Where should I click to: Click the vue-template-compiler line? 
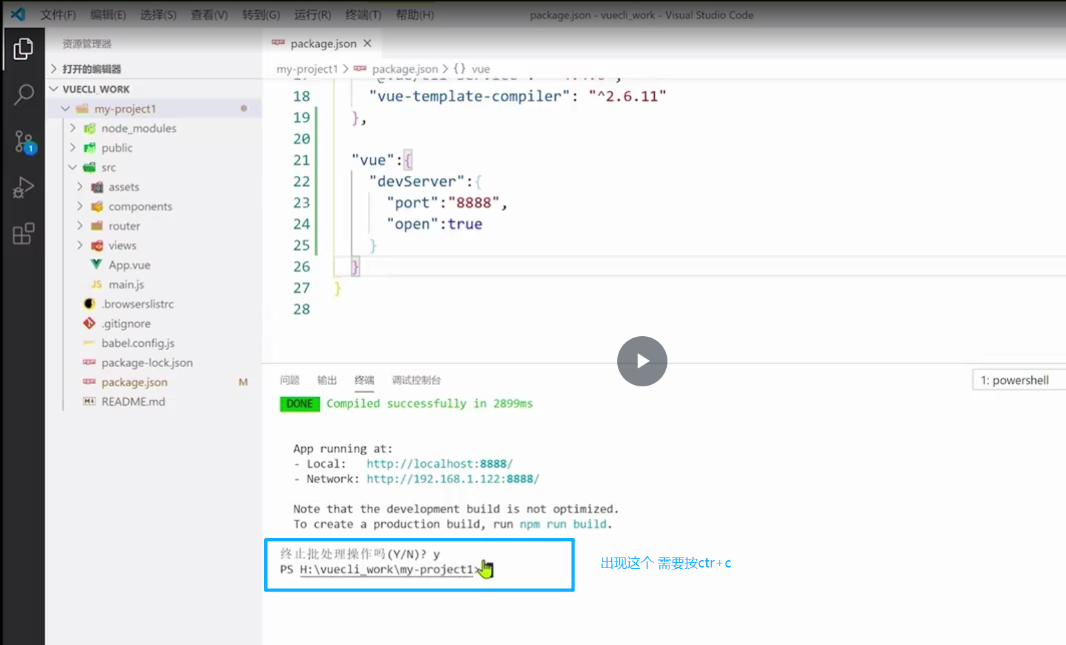tap(518, 96)
